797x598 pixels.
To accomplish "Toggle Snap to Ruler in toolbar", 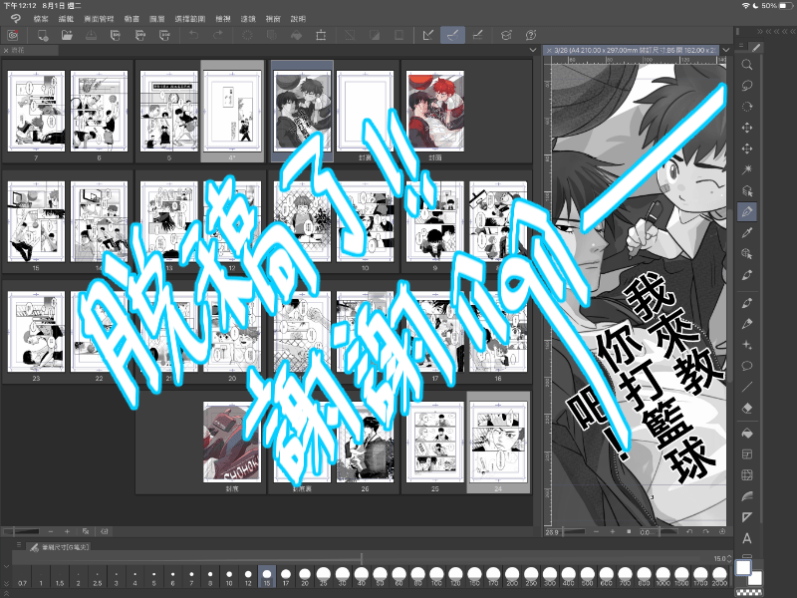I will pyautogui.click(x=428, y=35).
